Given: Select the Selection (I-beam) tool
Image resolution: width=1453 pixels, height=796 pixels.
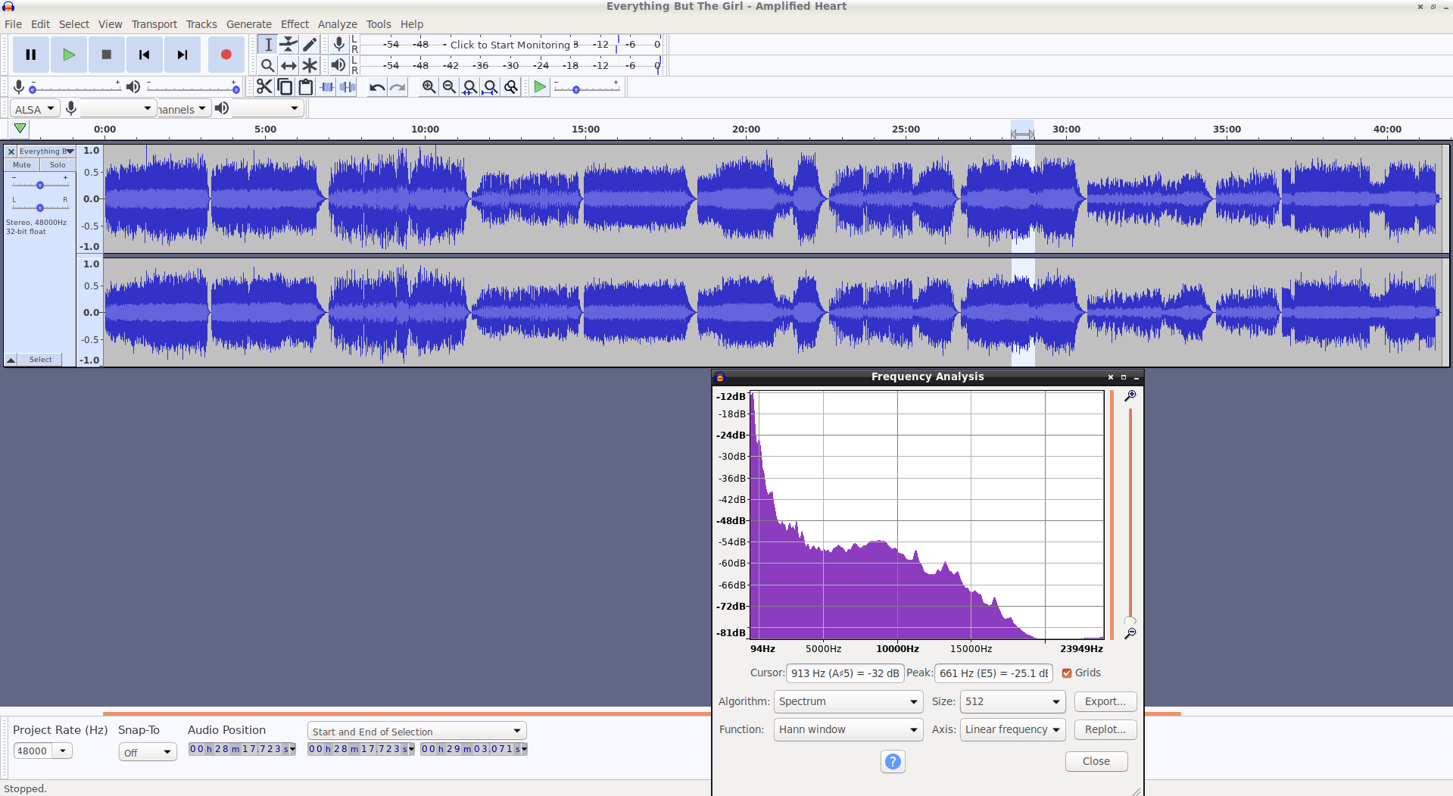Looking at the screenshot, I should 267,45.
